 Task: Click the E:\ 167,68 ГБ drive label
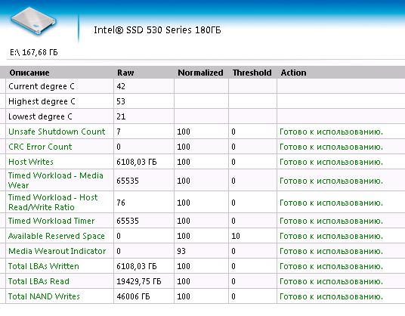33,52
